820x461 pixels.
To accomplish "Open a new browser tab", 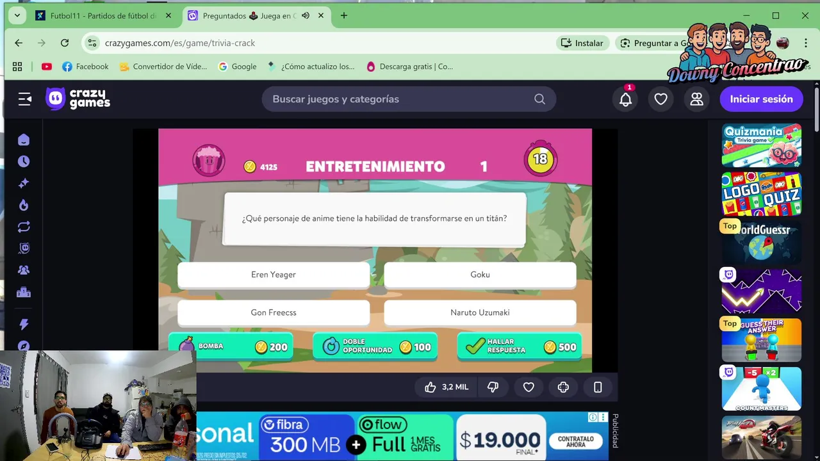I will [344, 16].
